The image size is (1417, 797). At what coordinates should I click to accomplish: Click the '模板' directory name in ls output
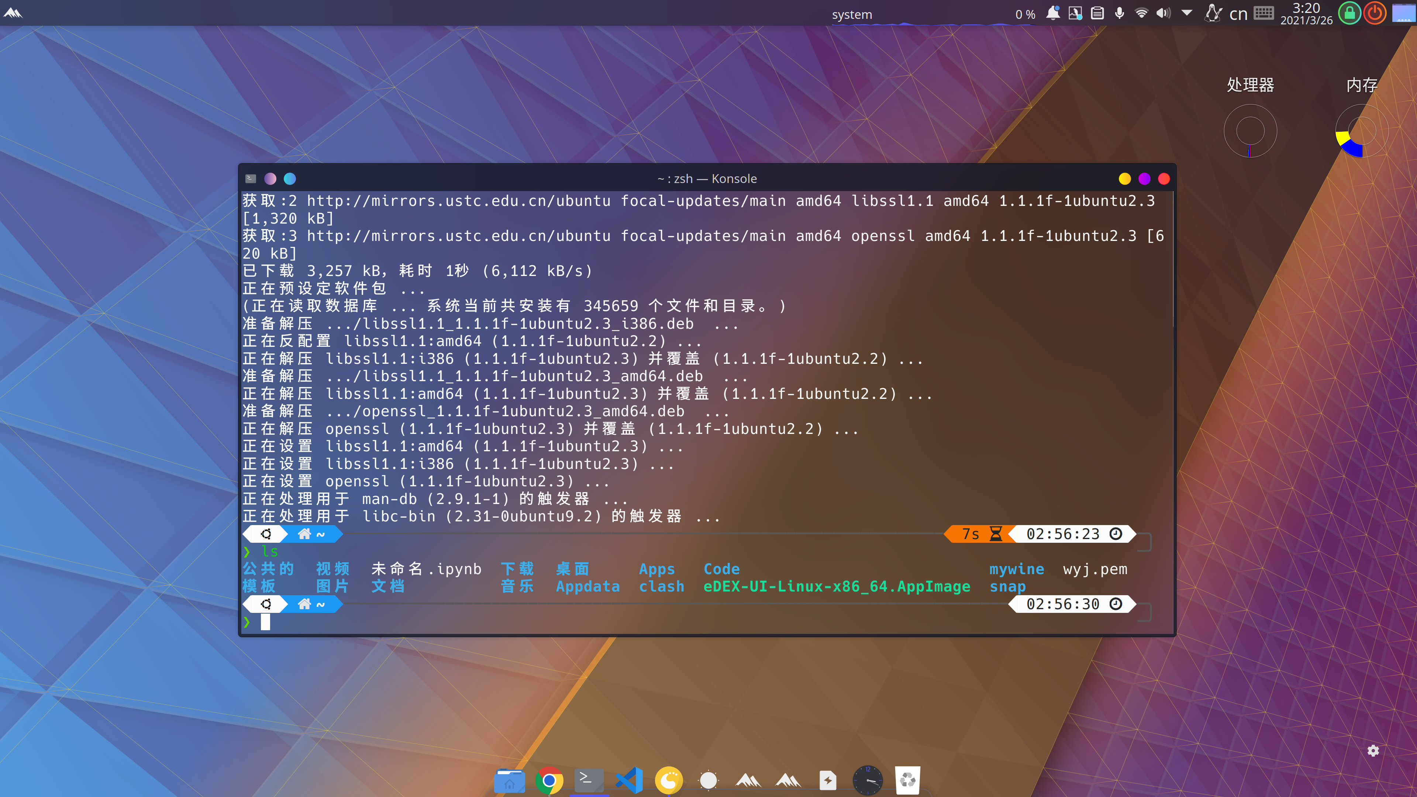(259, 586)
